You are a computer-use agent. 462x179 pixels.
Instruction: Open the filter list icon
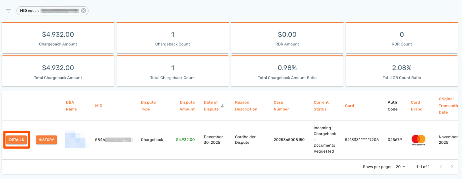point(9,11)
